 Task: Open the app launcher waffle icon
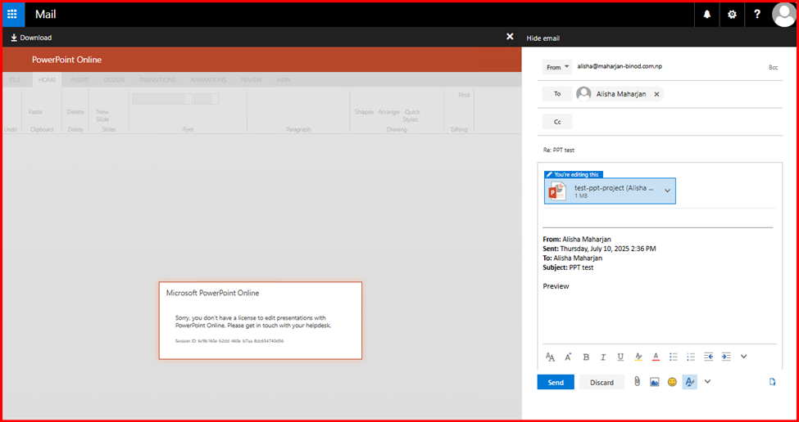pos(13,14)
